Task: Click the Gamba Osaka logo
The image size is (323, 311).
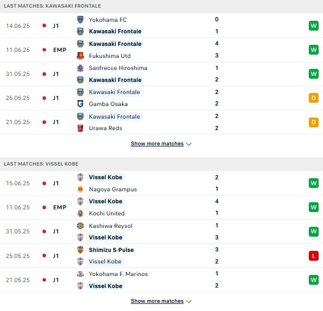Action: 80,104
